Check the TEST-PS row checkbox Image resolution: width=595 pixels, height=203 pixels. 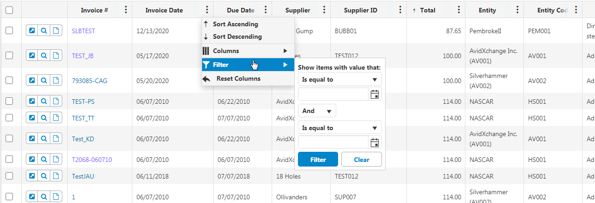(x=9, y=101)
